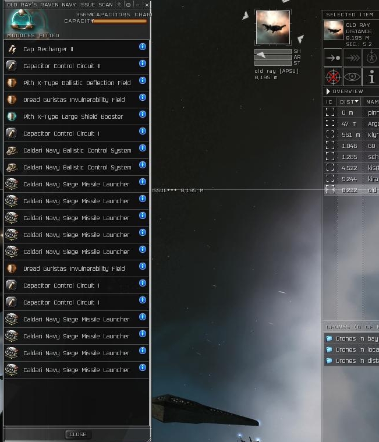379x442 pixels.
Task: Click the scan window sparkle icon in title bar
Action: pos(119,5)
